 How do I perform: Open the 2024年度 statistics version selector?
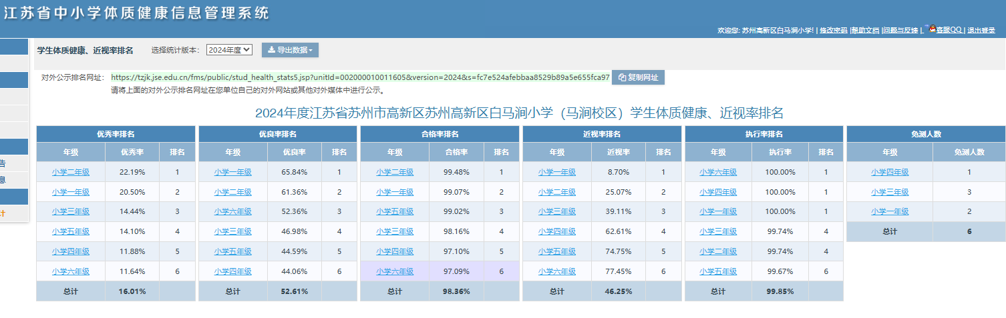coord(229,50)
